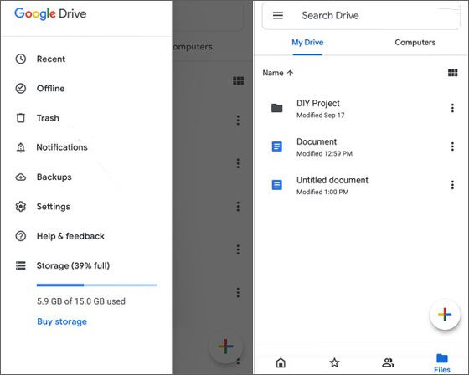
Task: Click the Google Drive logo
Action: pyautogui.click(x=50, y=13)
